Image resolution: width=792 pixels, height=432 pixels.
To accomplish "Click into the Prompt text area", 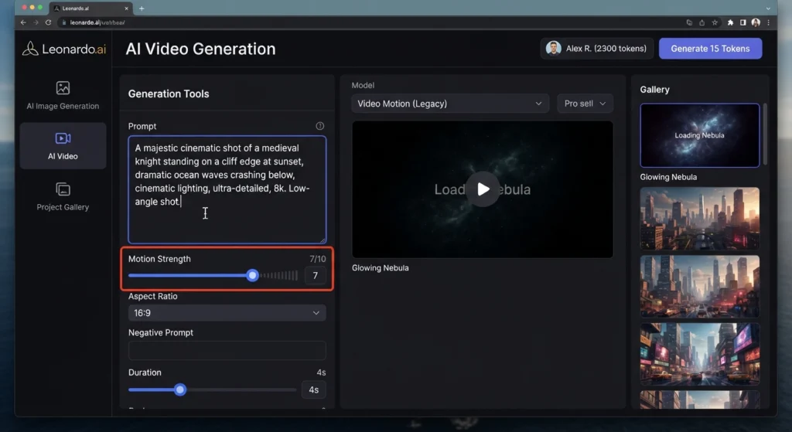I will (x=227, y=190).
